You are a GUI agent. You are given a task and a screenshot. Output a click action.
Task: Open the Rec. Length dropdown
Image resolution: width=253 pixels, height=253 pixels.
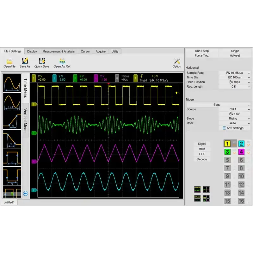[x=249, y=87]
